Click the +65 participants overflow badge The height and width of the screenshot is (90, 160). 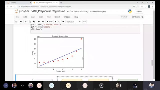pos(6,85)
